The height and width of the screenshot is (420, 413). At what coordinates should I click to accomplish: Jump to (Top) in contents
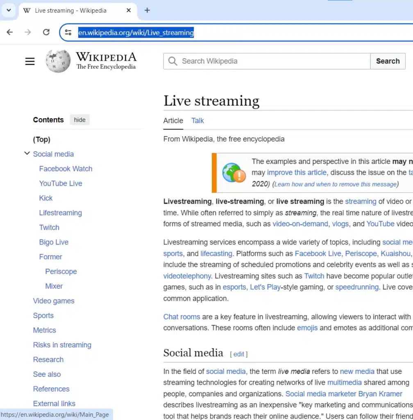click(x=41, y=139)
